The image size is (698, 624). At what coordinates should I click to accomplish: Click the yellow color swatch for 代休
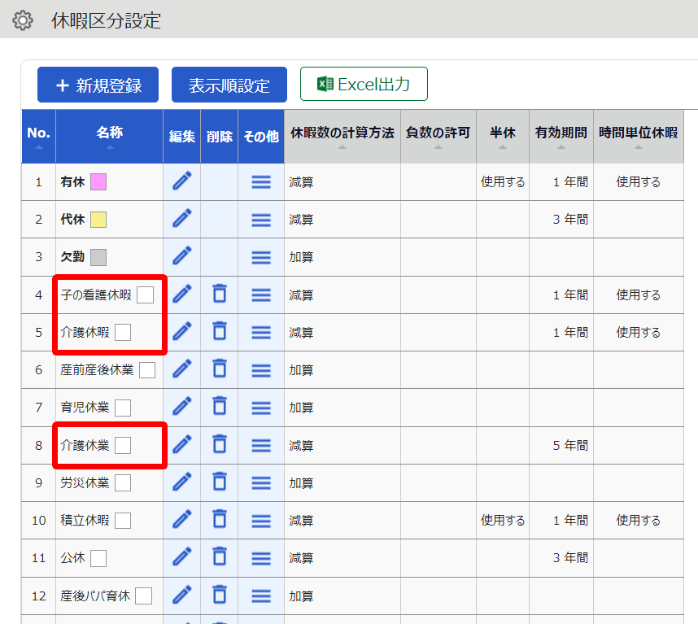98,220
